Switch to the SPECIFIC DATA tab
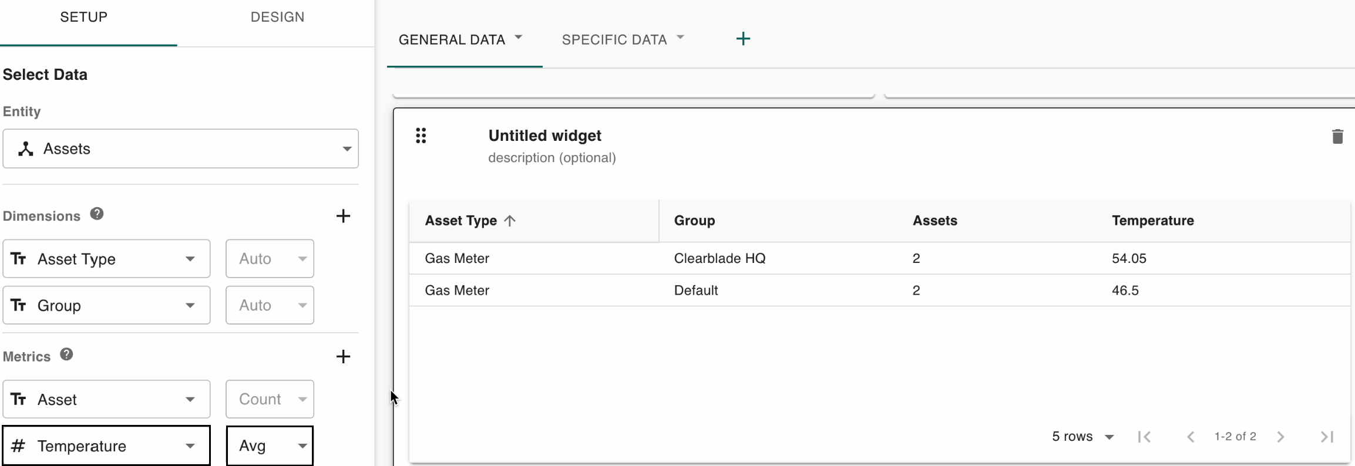This screenshot has width=1355, height=466. point(614,39)
